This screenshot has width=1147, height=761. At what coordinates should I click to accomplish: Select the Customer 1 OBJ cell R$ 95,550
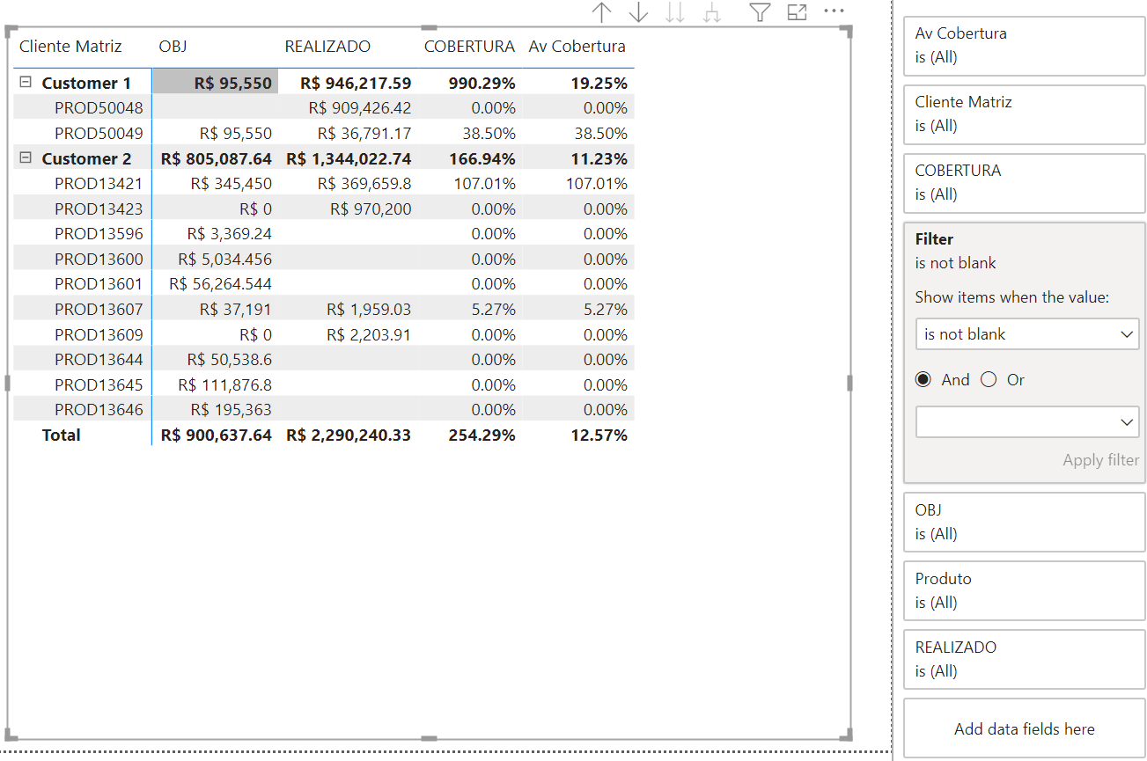tap(216, 83)
